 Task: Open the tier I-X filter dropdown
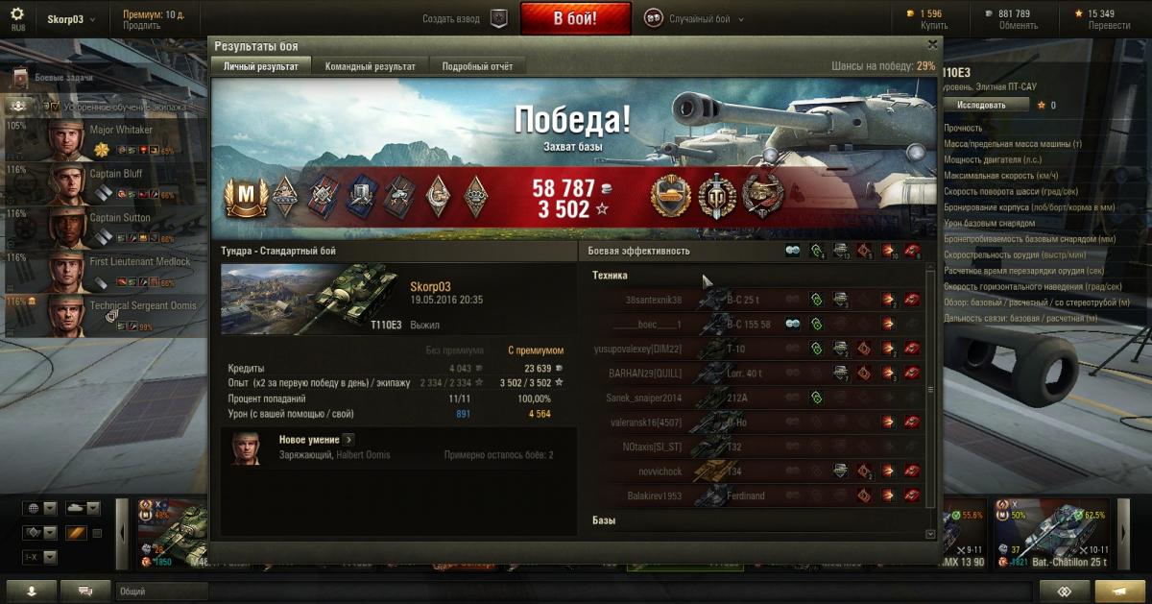pos(40,557)
